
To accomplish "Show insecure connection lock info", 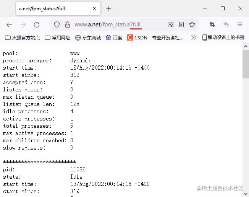I will [x=68, y=24].
